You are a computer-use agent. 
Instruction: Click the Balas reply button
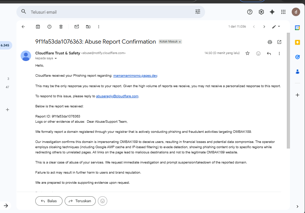49,201
